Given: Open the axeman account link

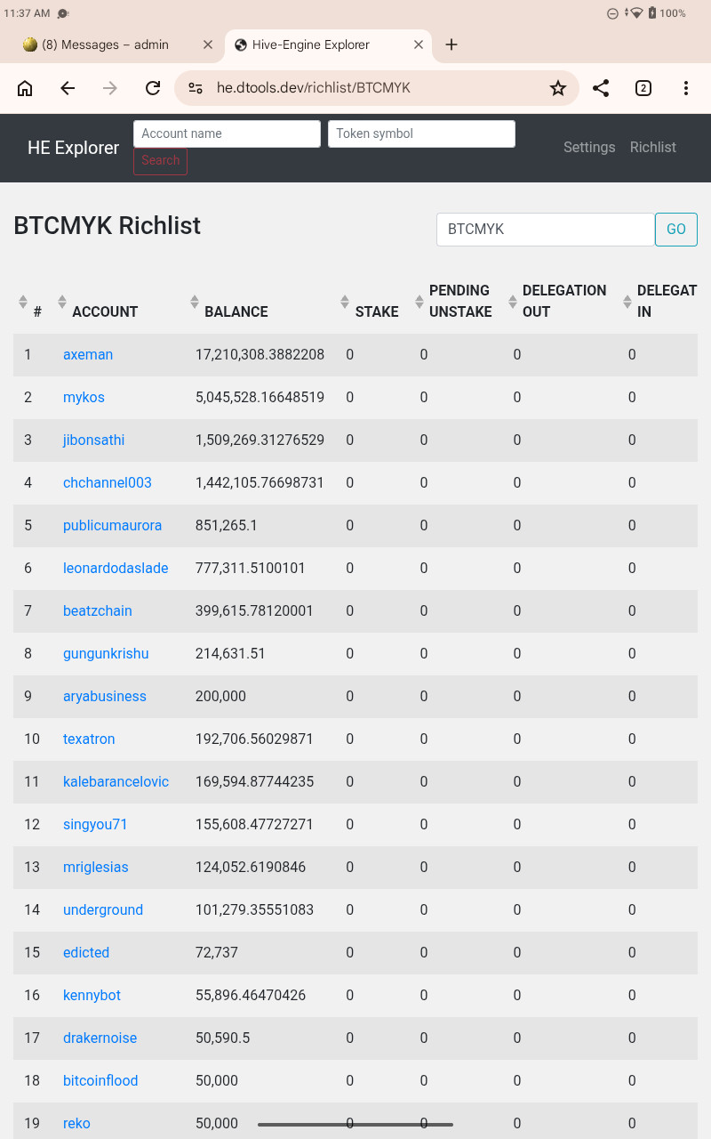Looking at the screenshot, I should (88, 354).
